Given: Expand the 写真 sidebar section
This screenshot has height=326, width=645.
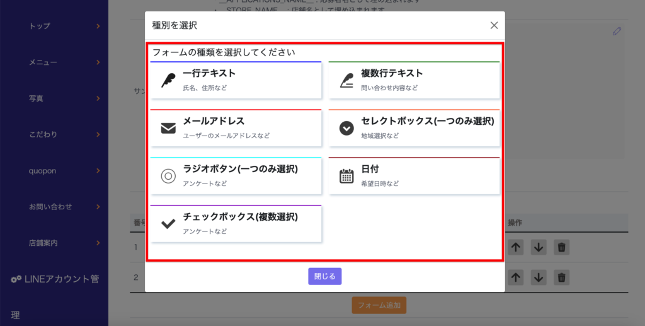Looking at the screenshot, I should tap(98, 98).
